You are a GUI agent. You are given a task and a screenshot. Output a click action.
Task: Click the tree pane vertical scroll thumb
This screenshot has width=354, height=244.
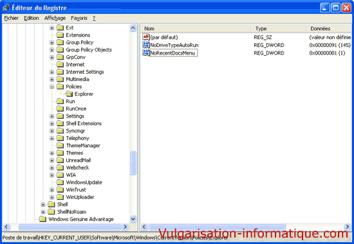click(133, 162)
